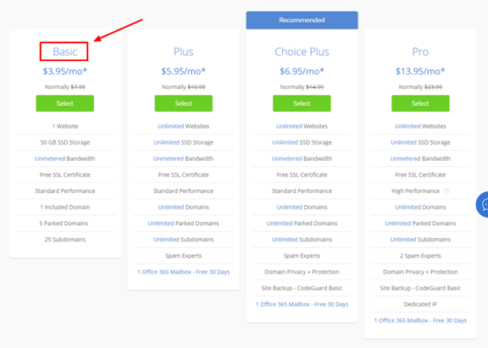Open Office 365 Mailbox link under Plus
Image resolution: width=488 pixels, height=348 pixels.
[183, 272]
